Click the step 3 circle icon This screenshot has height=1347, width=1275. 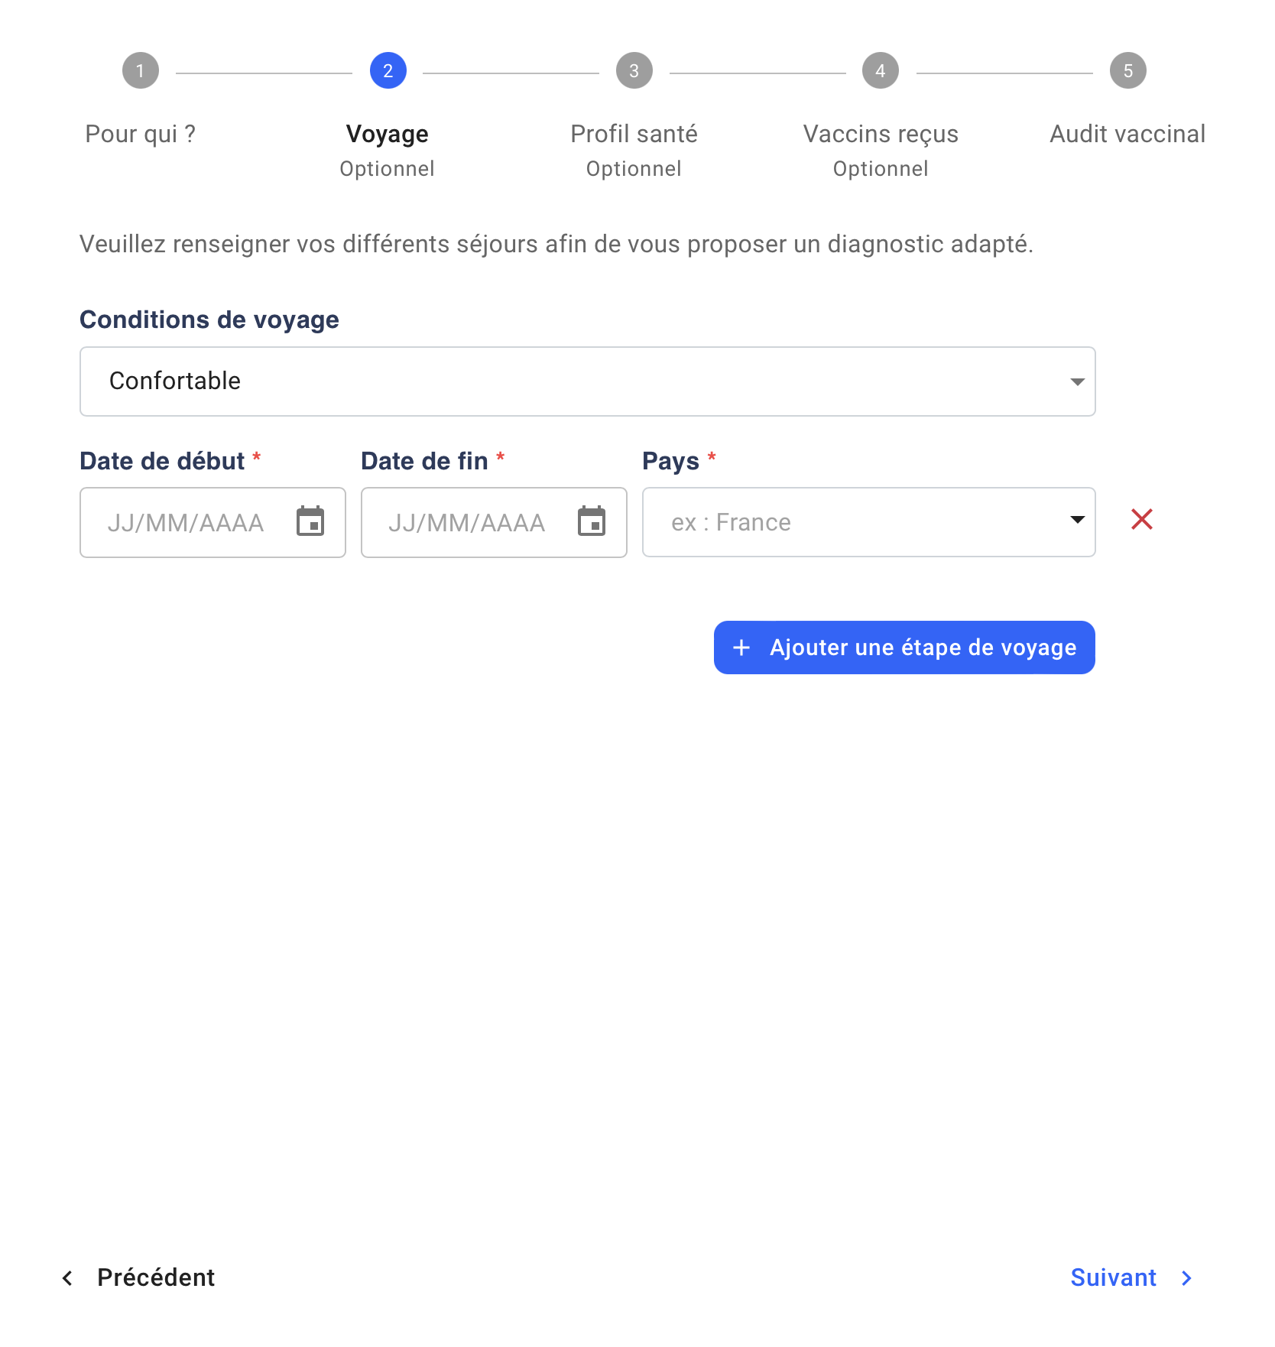[x=634, y=71]
